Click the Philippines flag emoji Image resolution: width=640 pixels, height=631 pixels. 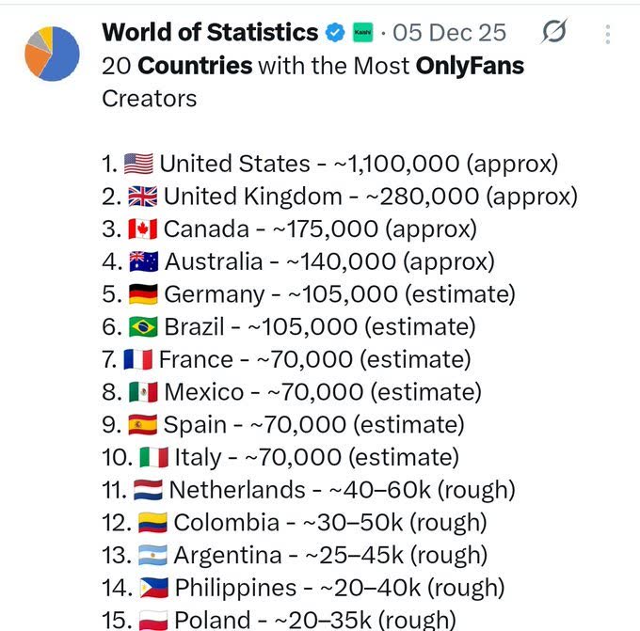[153, 589]
